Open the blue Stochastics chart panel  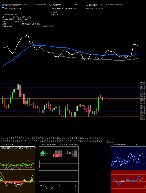point(128,158)
